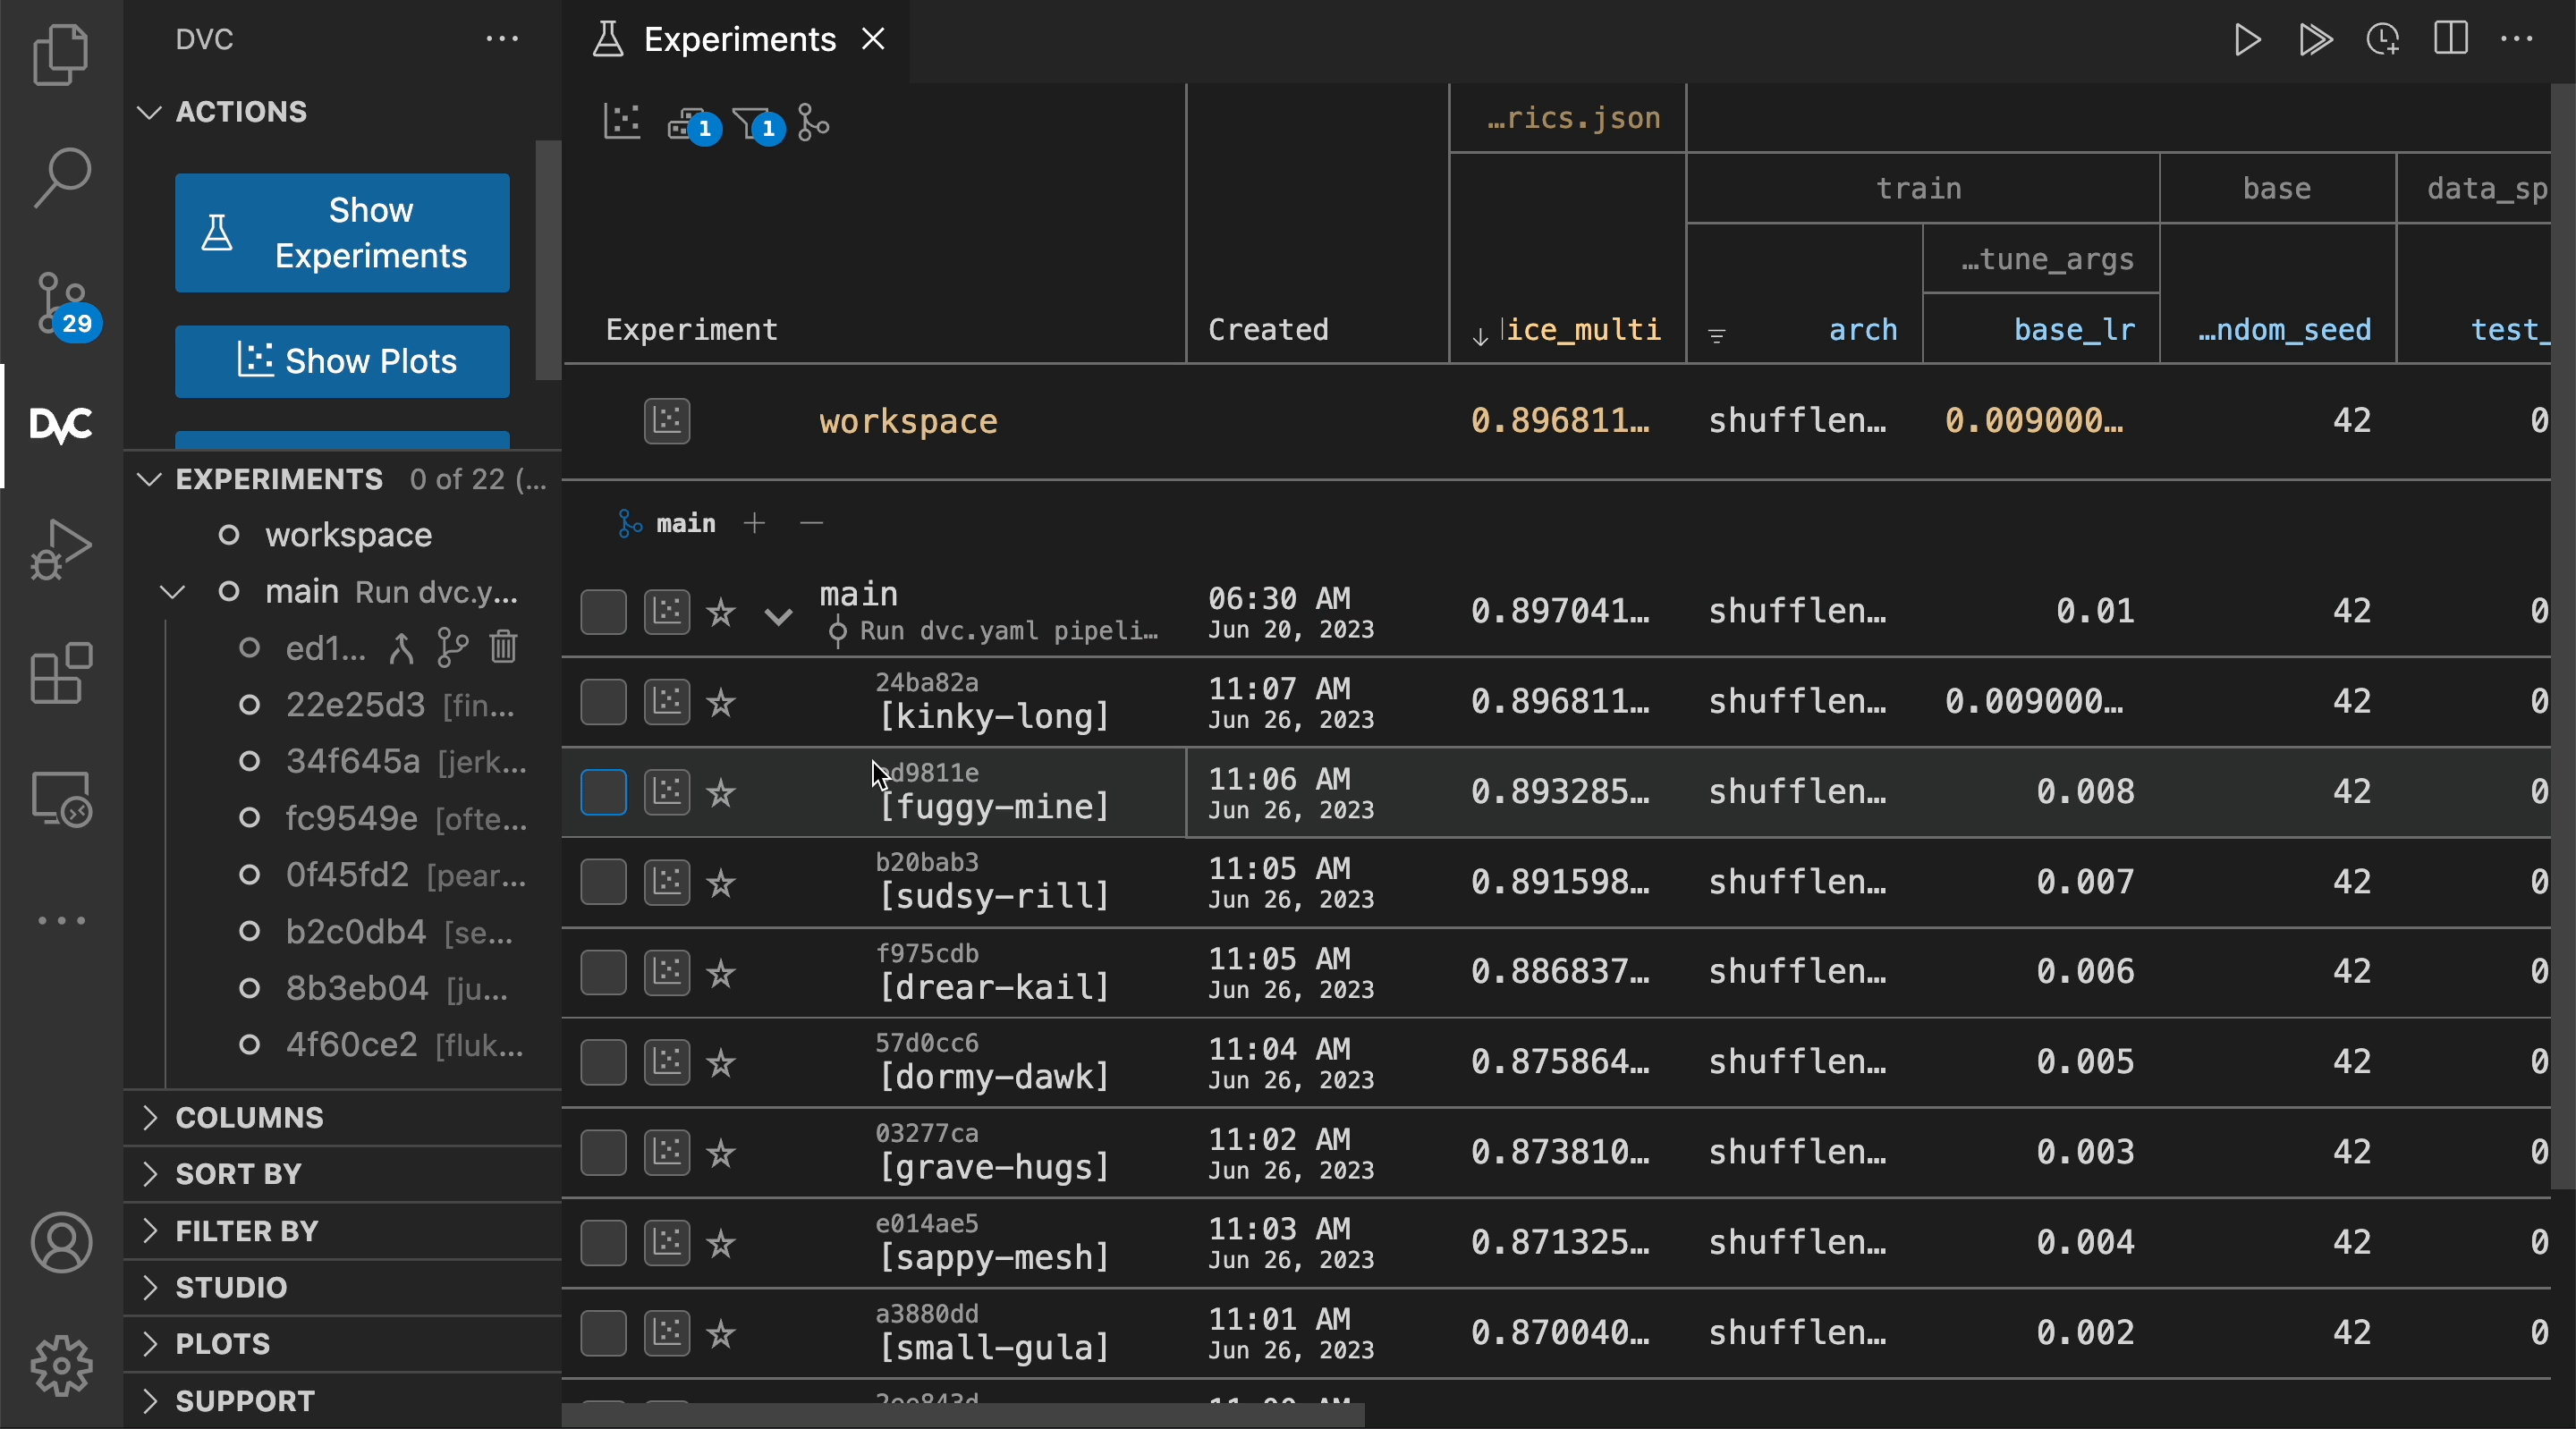Click the branch view icon in the Experiments toolbar
The width and height of the screenshot is (2576, 1429).
point(812,122)
